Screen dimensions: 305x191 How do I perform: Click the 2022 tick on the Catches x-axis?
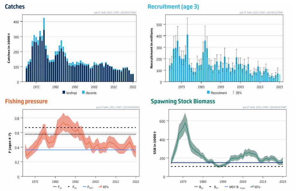[133, 87]
